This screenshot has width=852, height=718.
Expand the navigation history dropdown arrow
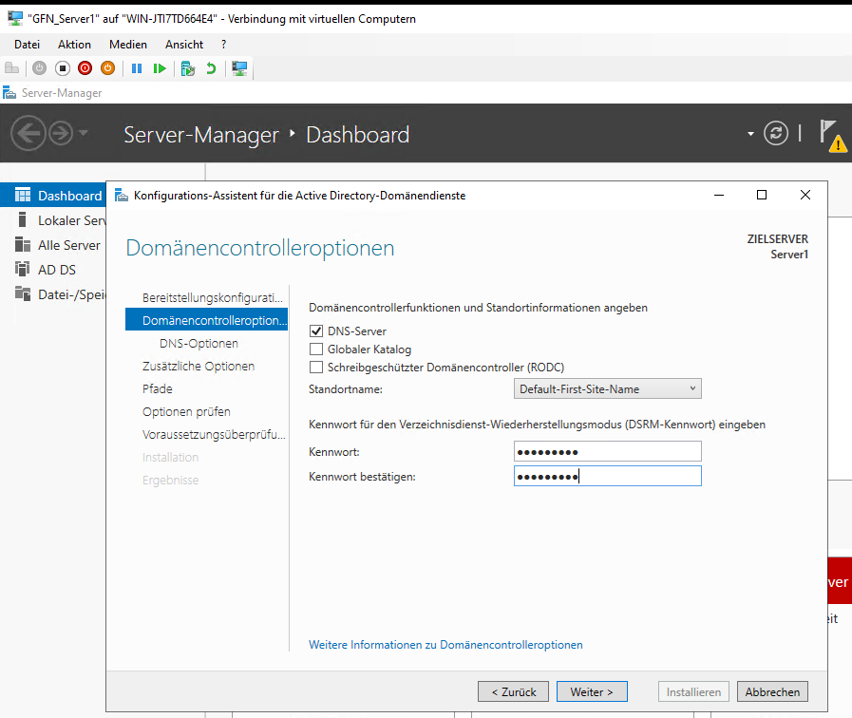tap(84, 134)
